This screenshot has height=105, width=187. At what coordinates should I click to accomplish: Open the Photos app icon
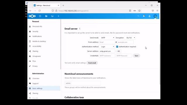point(52,16)
